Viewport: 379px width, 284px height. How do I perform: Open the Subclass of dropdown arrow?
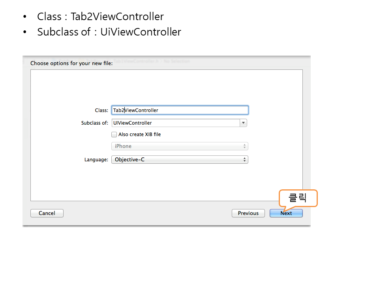tap(243, 123)
